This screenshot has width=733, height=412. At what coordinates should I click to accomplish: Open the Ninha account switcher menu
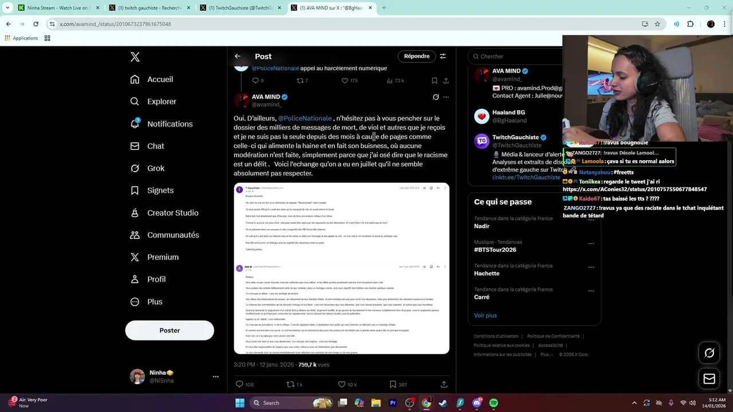pyautogui.click(x=174, y=377)
